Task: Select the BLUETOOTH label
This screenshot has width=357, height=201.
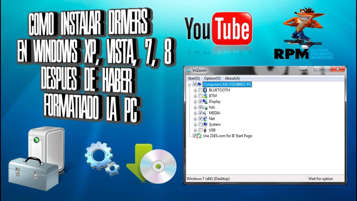Action: point(219,90)
